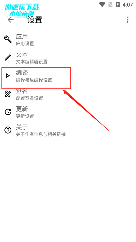Tap the 文本编辑器设置 subtitle
The height and width of the screenshot is (242, 136).
point(32,62)
